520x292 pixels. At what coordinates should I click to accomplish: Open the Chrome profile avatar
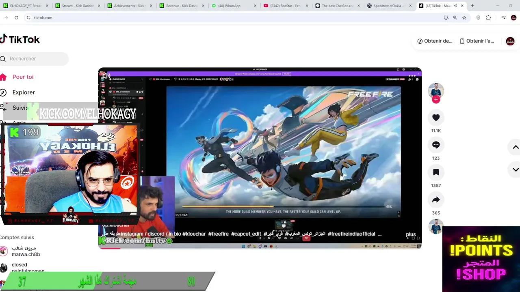click(x=513, y=18)
